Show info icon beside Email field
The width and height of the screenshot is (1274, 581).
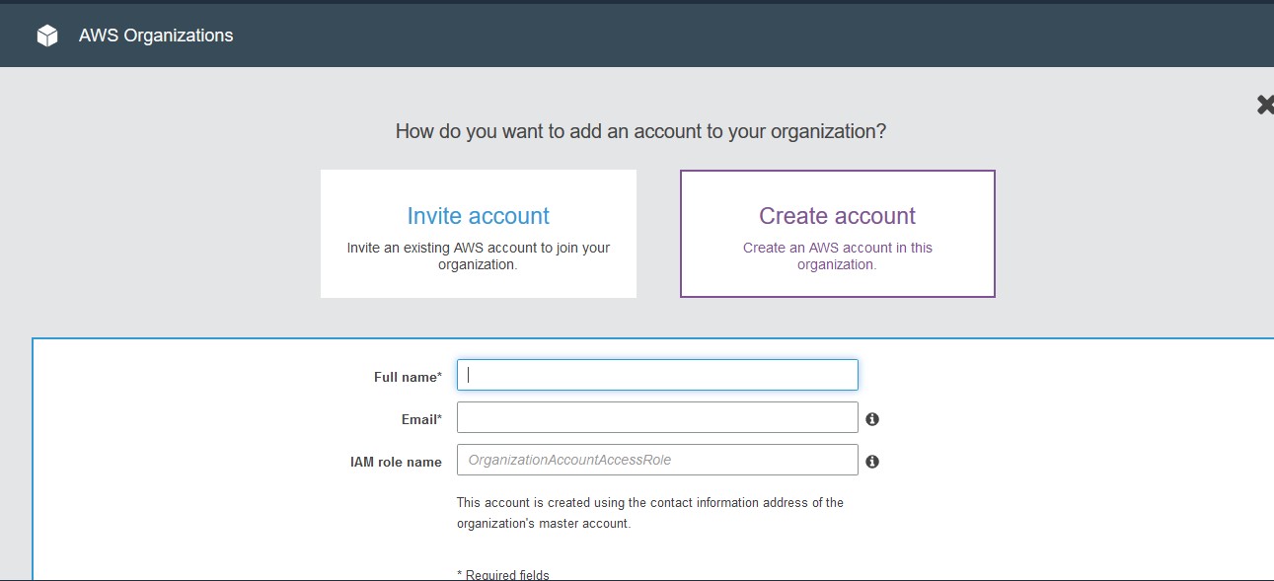point(872,419)
